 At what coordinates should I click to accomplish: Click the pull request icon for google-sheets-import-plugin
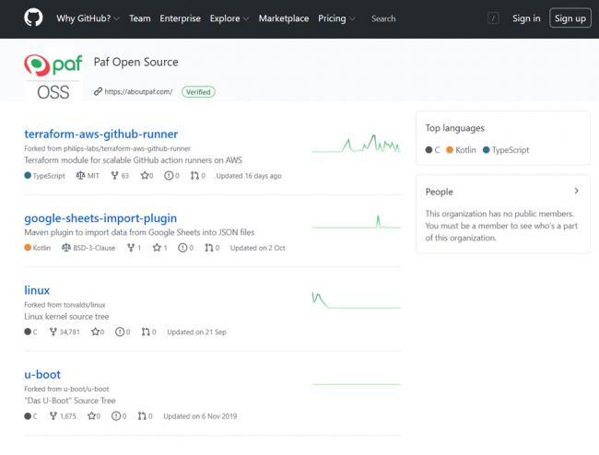pyautogui.click(x=208, y=248)
